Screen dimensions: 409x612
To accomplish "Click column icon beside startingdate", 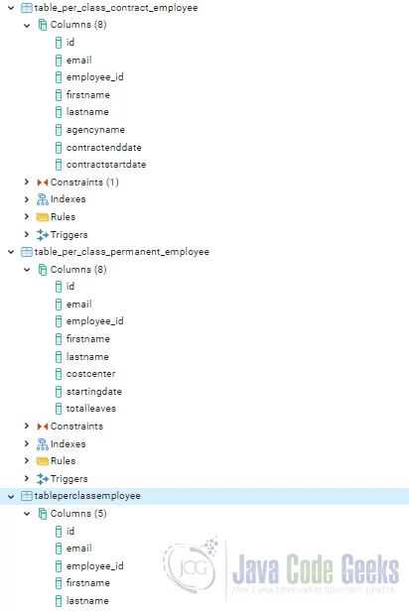I will pyautogui.click(x=59, y=392).
